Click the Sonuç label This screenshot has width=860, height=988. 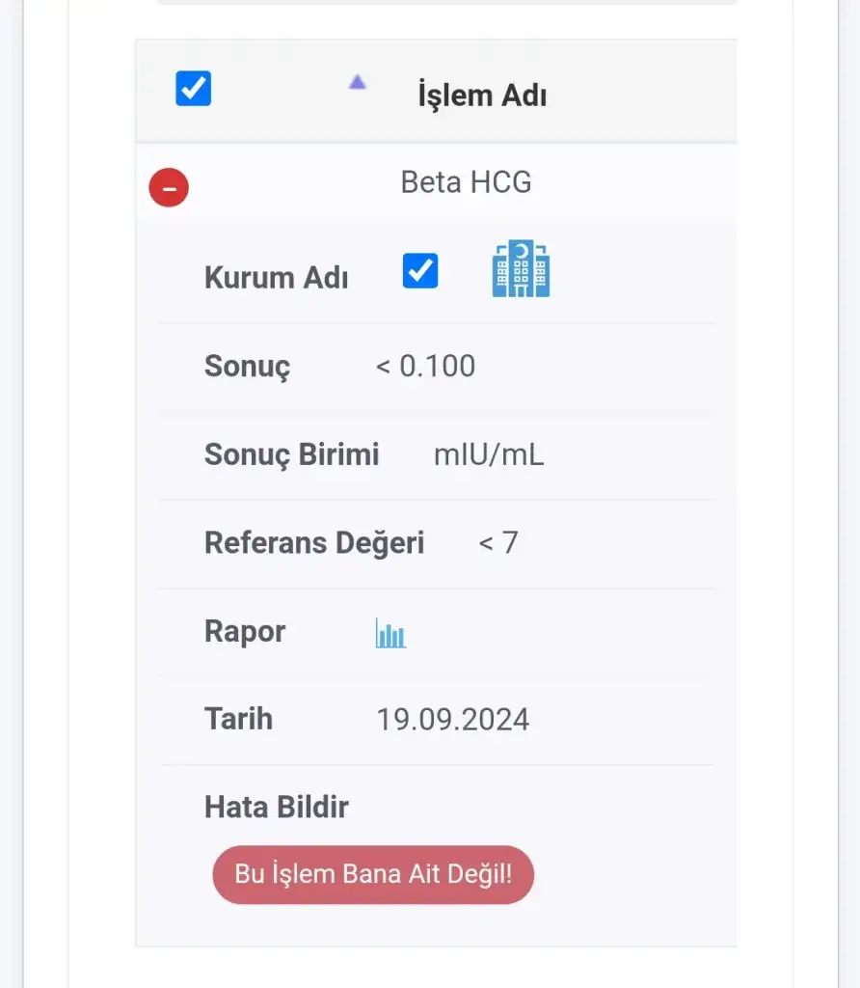(x=247, y=367)
